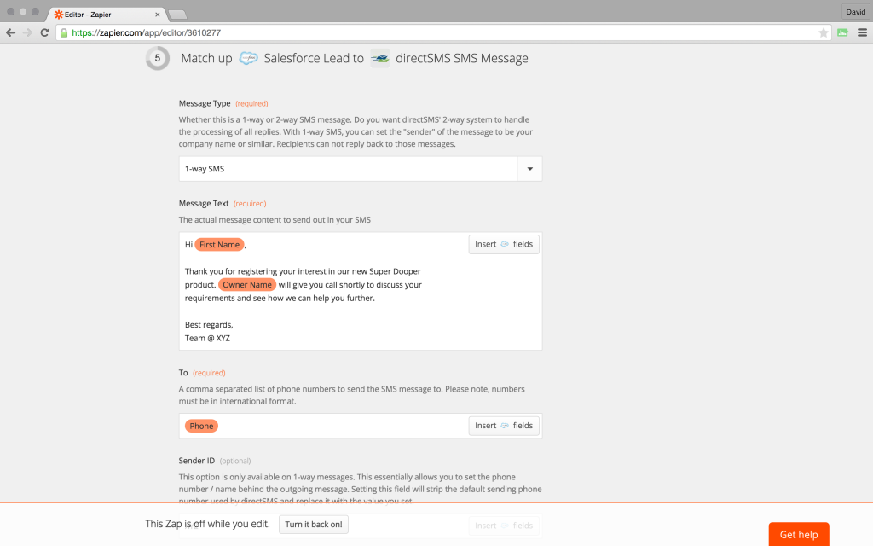Expand the Message Type dropdown arrow
873x546 pixels.
coord(530,169)
